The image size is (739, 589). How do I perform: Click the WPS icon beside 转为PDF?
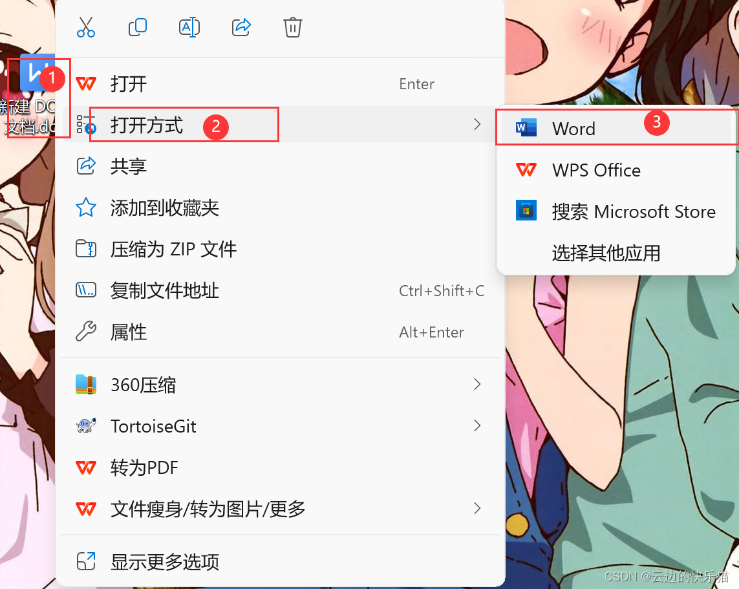pyautogui.click(x=86, y=468)
